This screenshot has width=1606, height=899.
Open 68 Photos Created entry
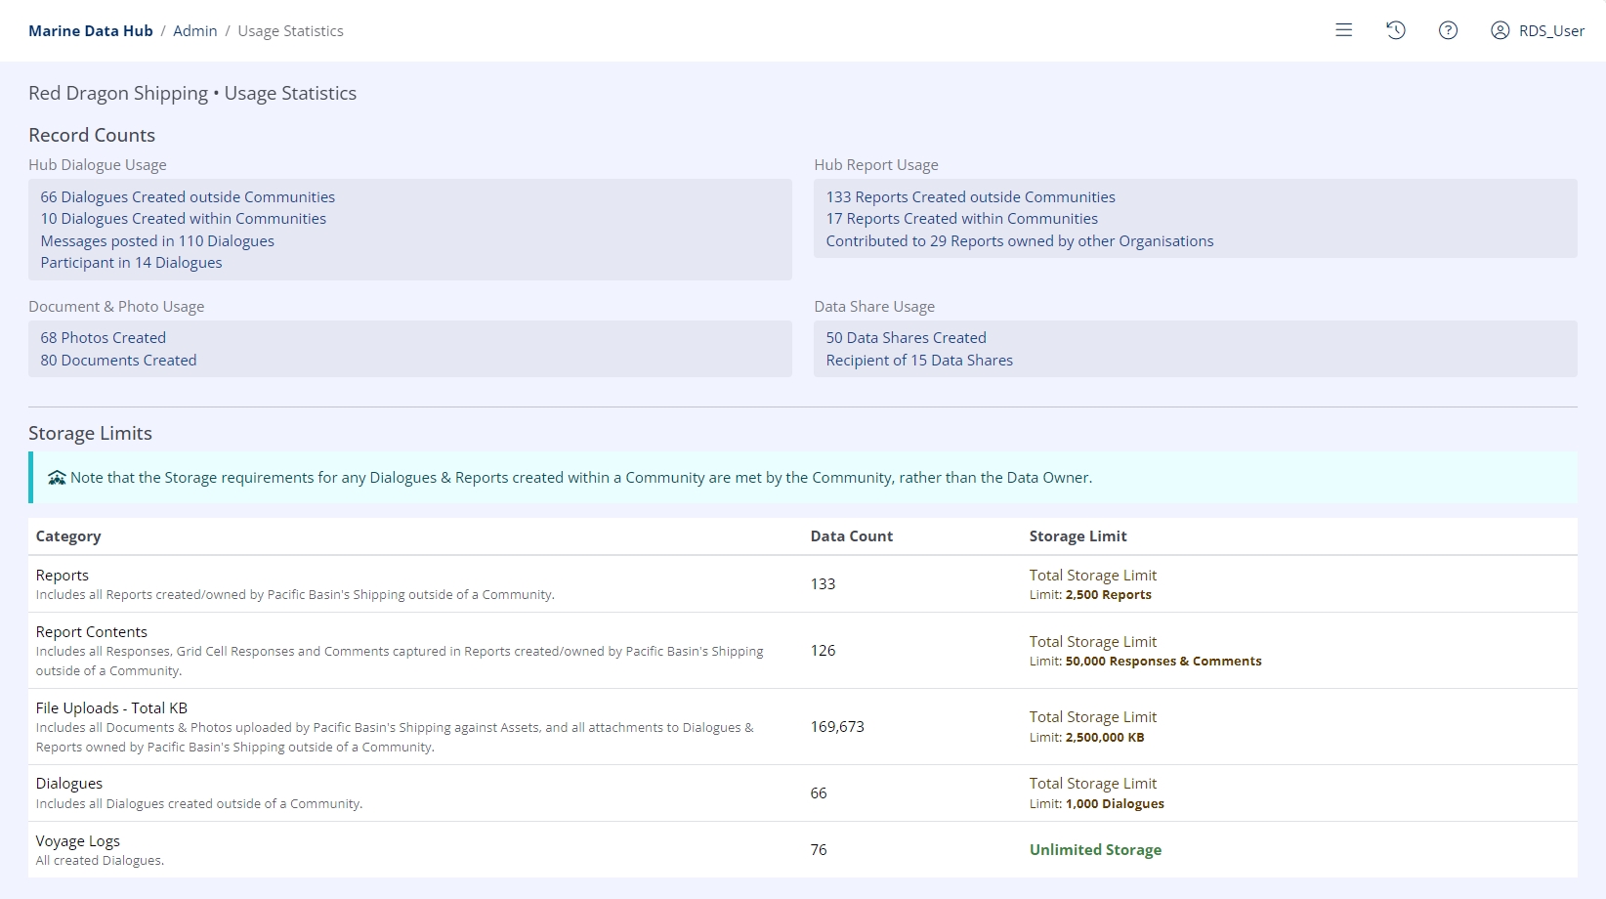[104, 338]
